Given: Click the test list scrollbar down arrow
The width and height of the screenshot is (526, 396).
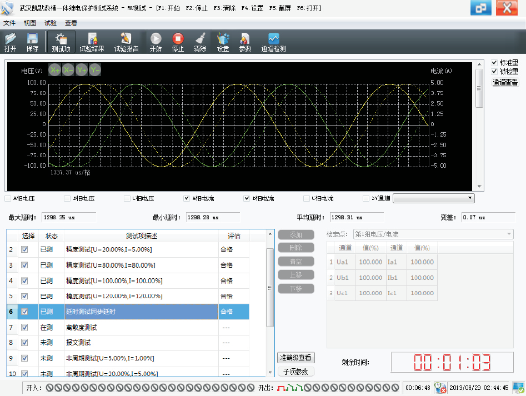Looking at the screenshot, I should point(270,372).
